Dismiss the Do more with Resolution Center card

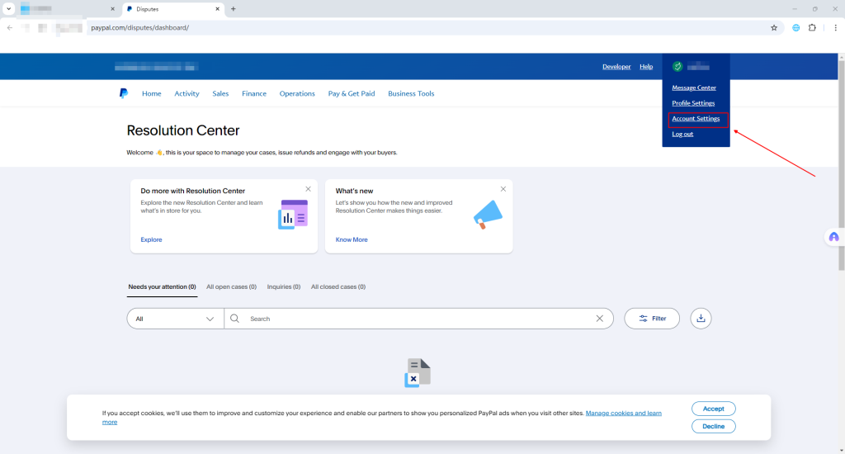click(x=309, y=189)
